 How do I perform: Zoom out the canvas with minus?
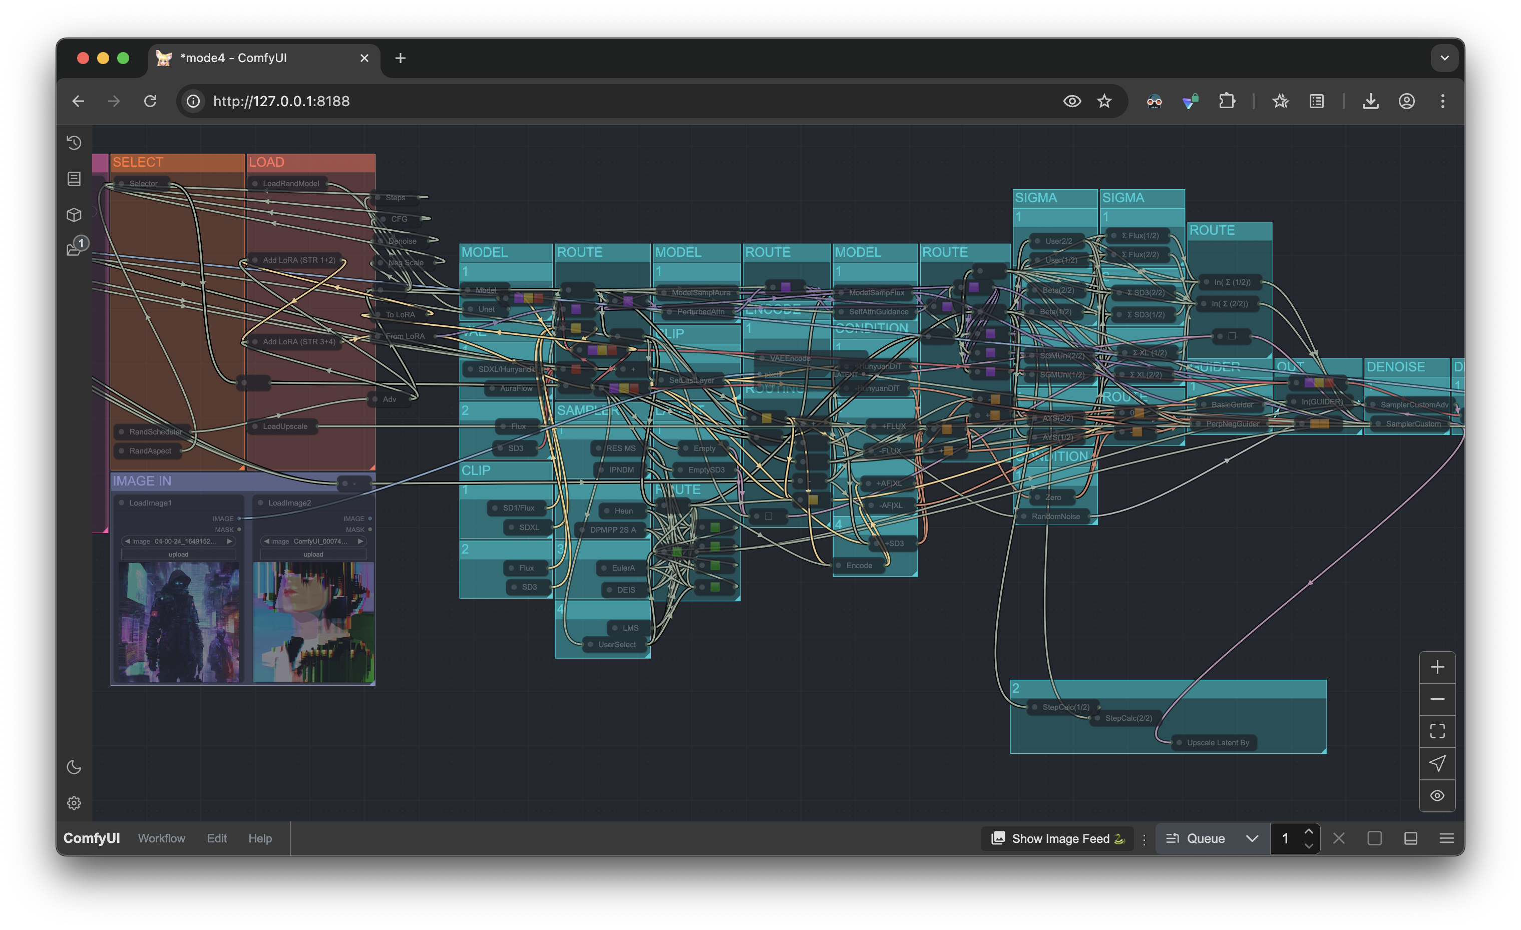pyautogui.click(x=1437, y=699)
